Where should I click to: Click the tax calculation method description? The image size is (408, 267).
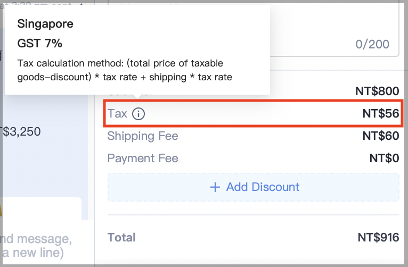tap(125, 70)
